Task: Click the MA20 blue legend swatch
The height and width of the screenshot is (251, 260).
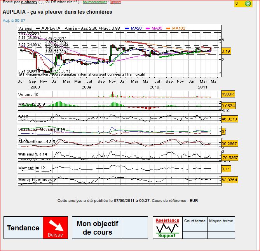Action: [127, 28]
